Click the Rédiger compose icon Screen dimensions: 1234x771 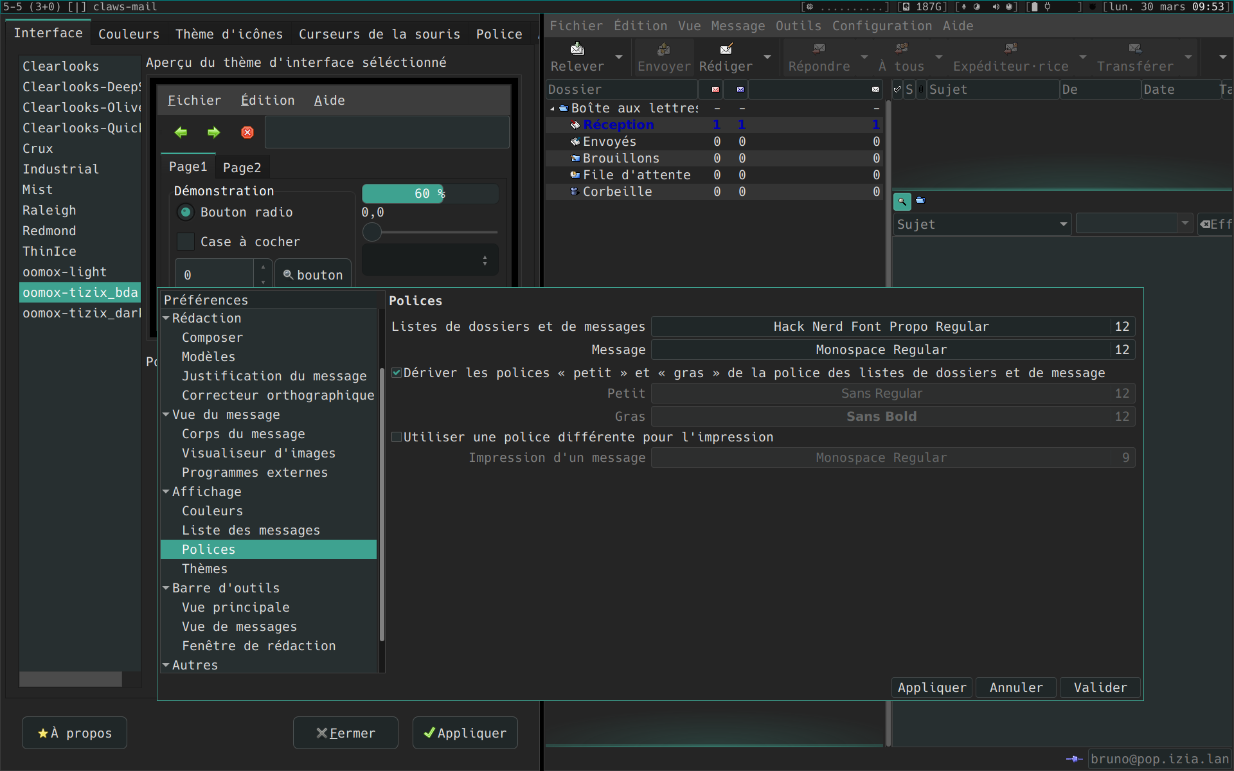click(726, 49)
